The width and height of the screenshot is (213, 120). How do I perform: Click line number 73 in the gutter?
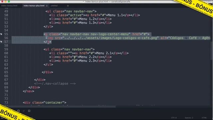[x=6, y=102]
